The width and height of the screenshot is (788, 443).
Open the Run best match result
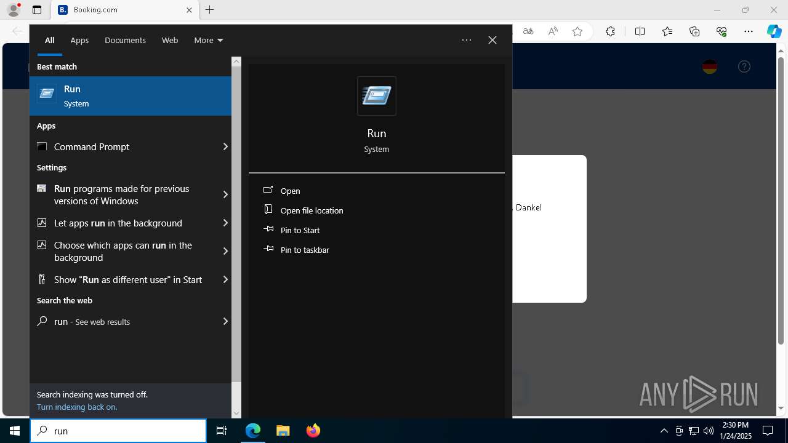point(131,96)
